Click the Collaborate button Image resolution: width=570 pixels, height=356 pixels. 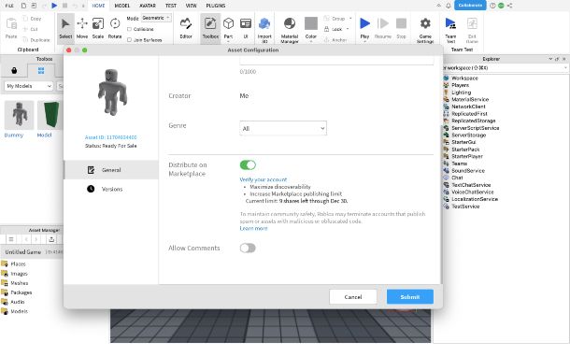click(470, 6)
